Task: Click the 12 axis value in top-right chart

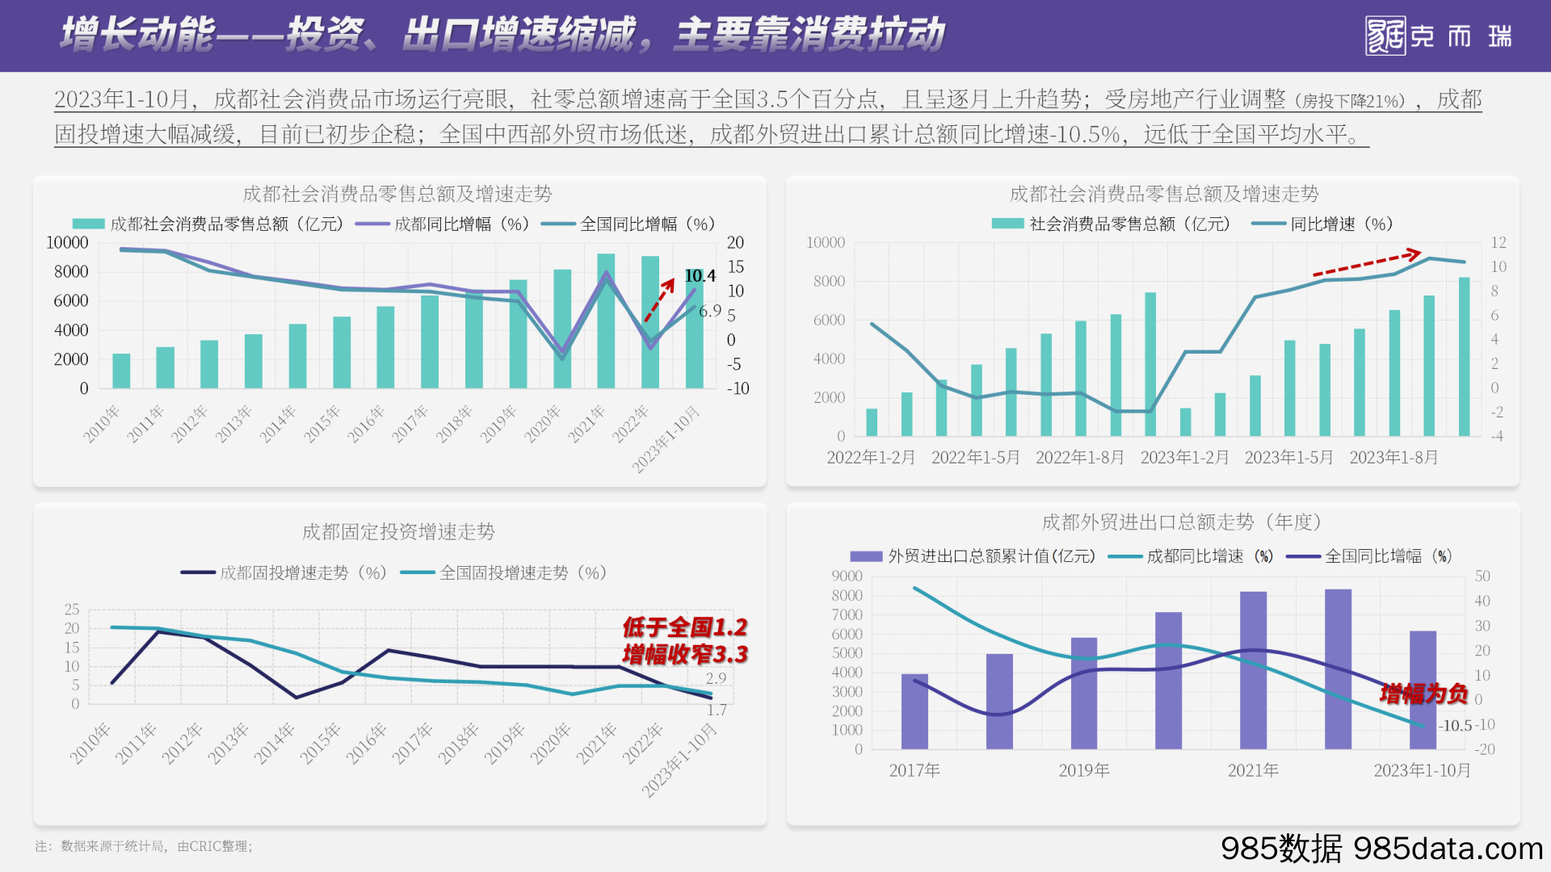Action: (1498, 242)
